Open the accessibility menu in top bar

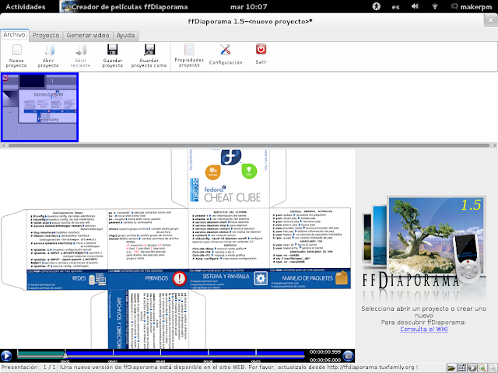click(377, 7)
